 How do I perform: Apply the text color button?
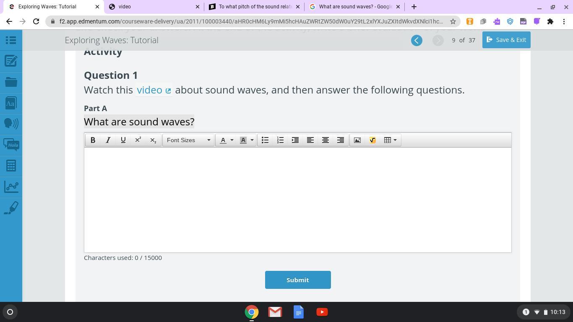click(223, 140)
